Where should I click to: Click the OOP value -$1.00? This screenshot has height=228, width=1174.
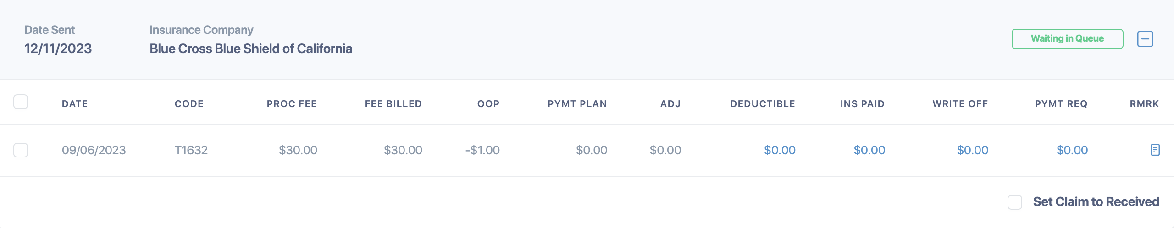482,150
